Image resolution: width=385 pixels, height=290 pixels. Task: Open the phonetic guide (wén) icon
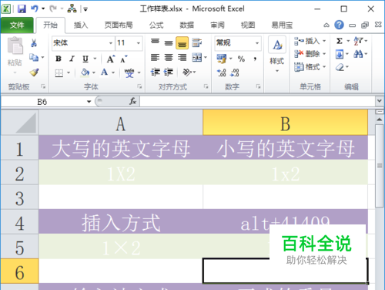pyautogui.click(x=129, y=72)
